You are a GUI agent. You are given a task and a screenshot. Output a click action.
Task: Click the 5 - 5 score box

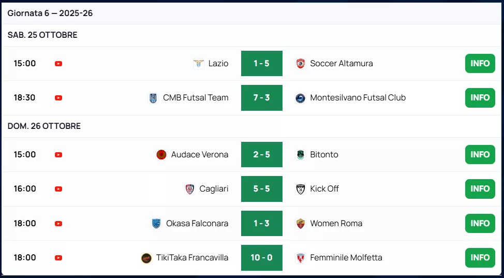pos(262,189)
